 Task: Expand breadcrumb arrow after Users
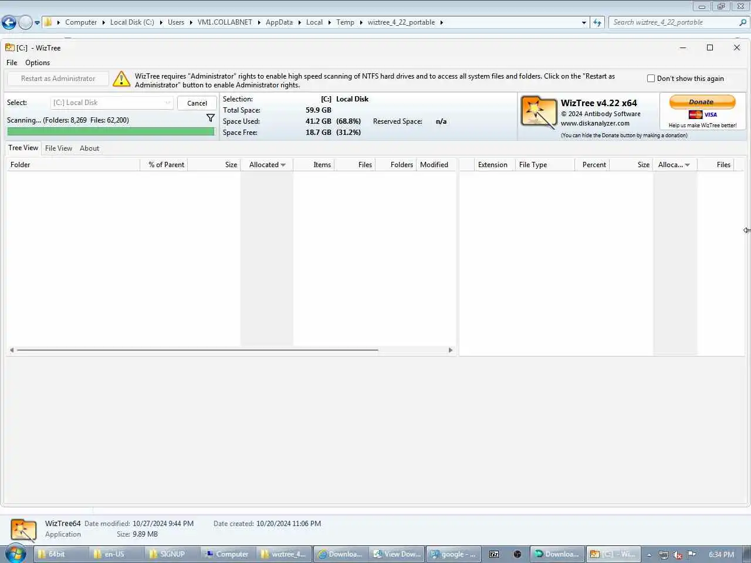pos(191,22)
